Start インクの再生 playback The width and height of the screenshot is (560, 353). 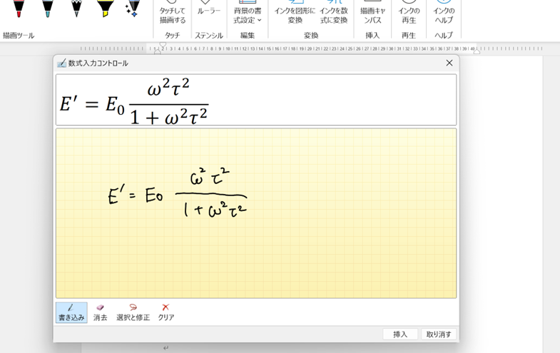pos(409,13)
